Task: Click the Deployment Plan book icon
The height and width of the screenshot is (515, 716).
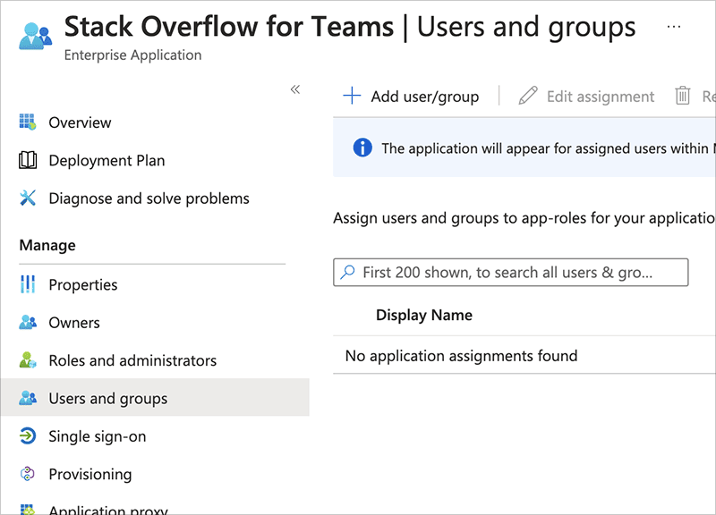Action: pos(28,161)
